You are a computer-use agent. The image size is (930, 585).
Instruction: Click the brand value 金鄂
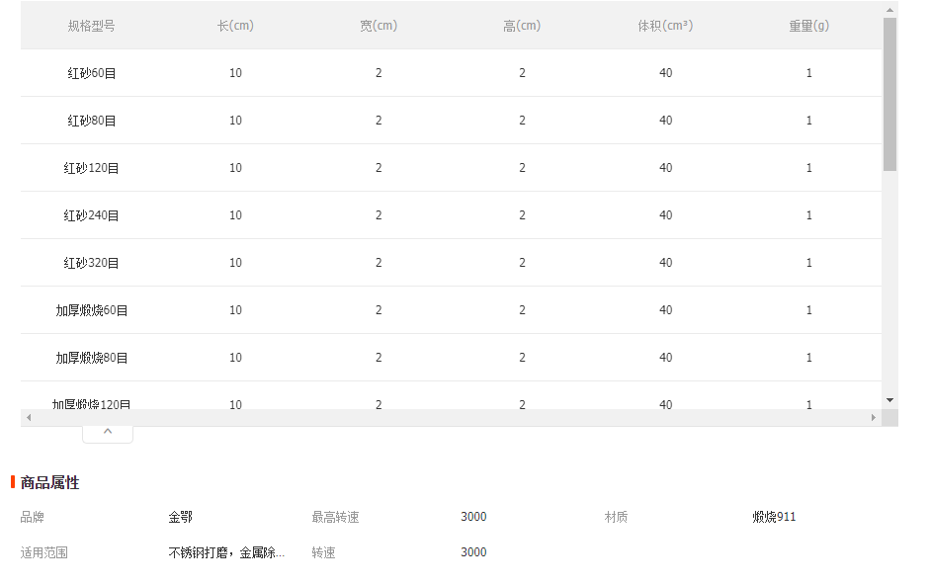pyautogui.click(x=180, y=518)
